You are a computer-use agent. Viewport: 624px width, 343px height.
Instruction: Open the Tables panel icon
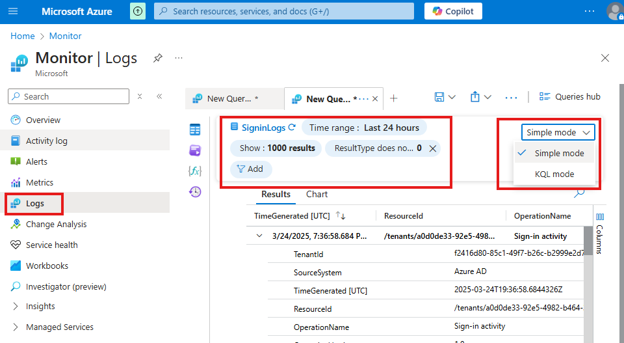click(195, 130)
